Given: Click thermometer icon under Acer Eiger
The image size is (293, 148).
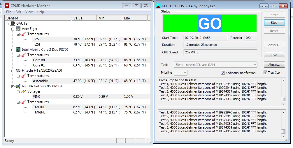Looking at the screenshot, I should click(24, 34).
